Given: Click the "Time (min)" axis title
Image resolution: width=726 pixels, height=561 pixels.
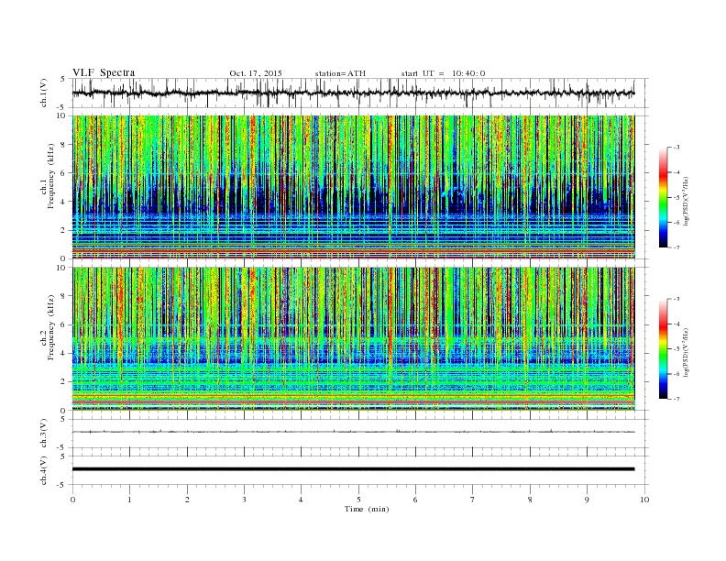Looking at the screenshot, I should (367, 509).
